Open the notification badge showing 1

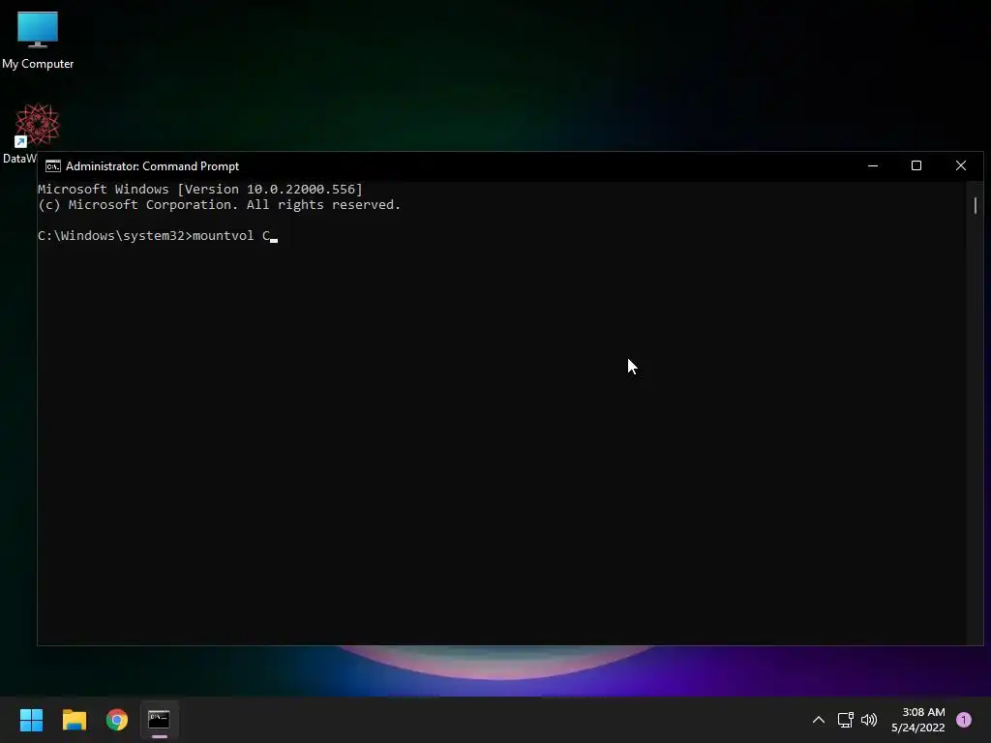coord(964,720)
